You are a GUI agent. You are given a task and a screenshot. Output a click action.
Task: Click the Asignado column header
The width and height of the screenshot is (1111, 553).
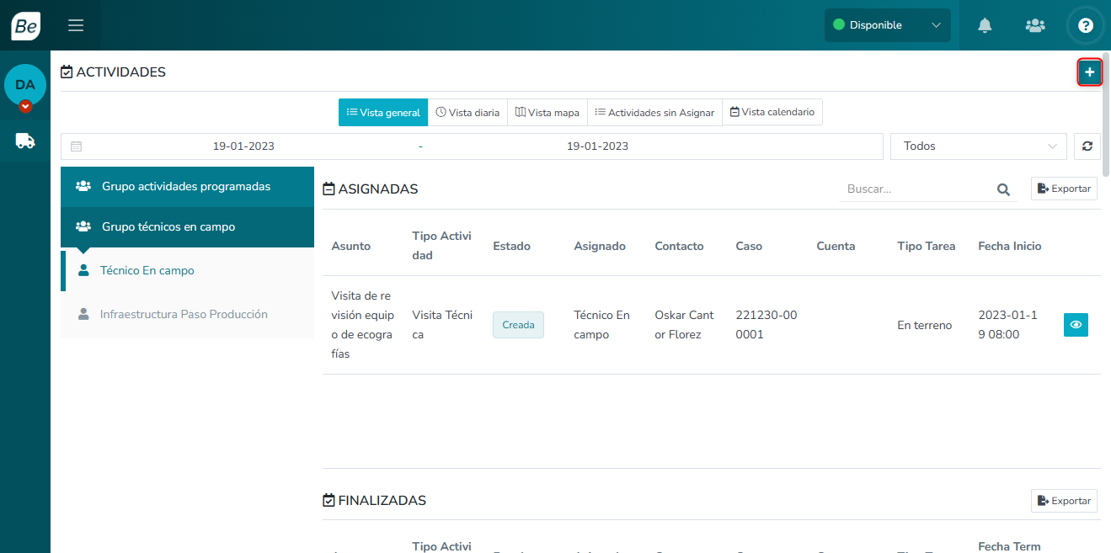[600, 247]
